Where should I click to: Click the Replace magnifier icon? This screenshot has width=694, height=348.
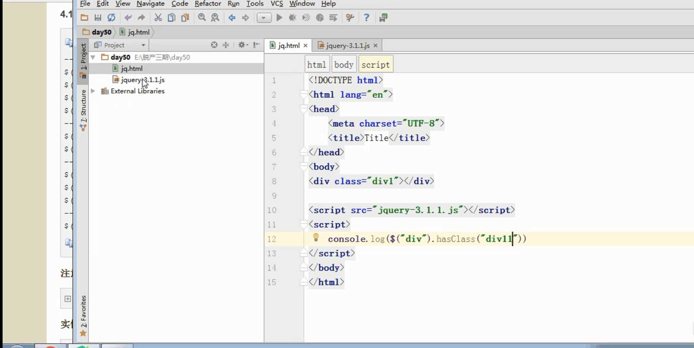tap(215, 18)
